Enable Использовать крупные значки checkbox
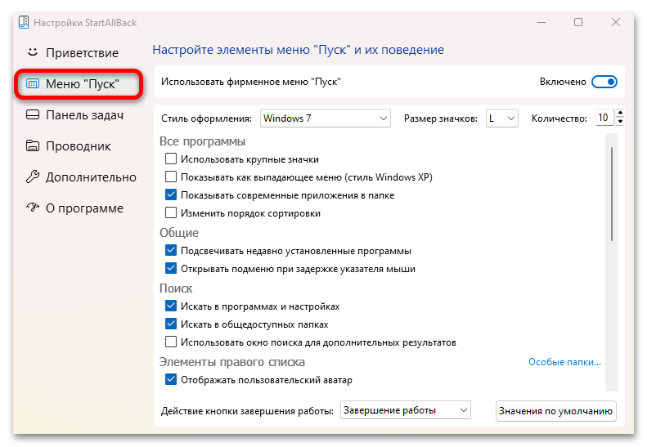This screenshot has width=647, height=447. click(x=171, y=159)
